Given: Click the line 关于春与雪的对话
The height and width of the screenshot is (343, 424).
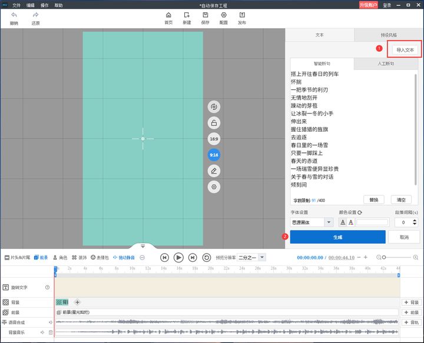Looking at the screenshot, I should click(x=312, y=177).
